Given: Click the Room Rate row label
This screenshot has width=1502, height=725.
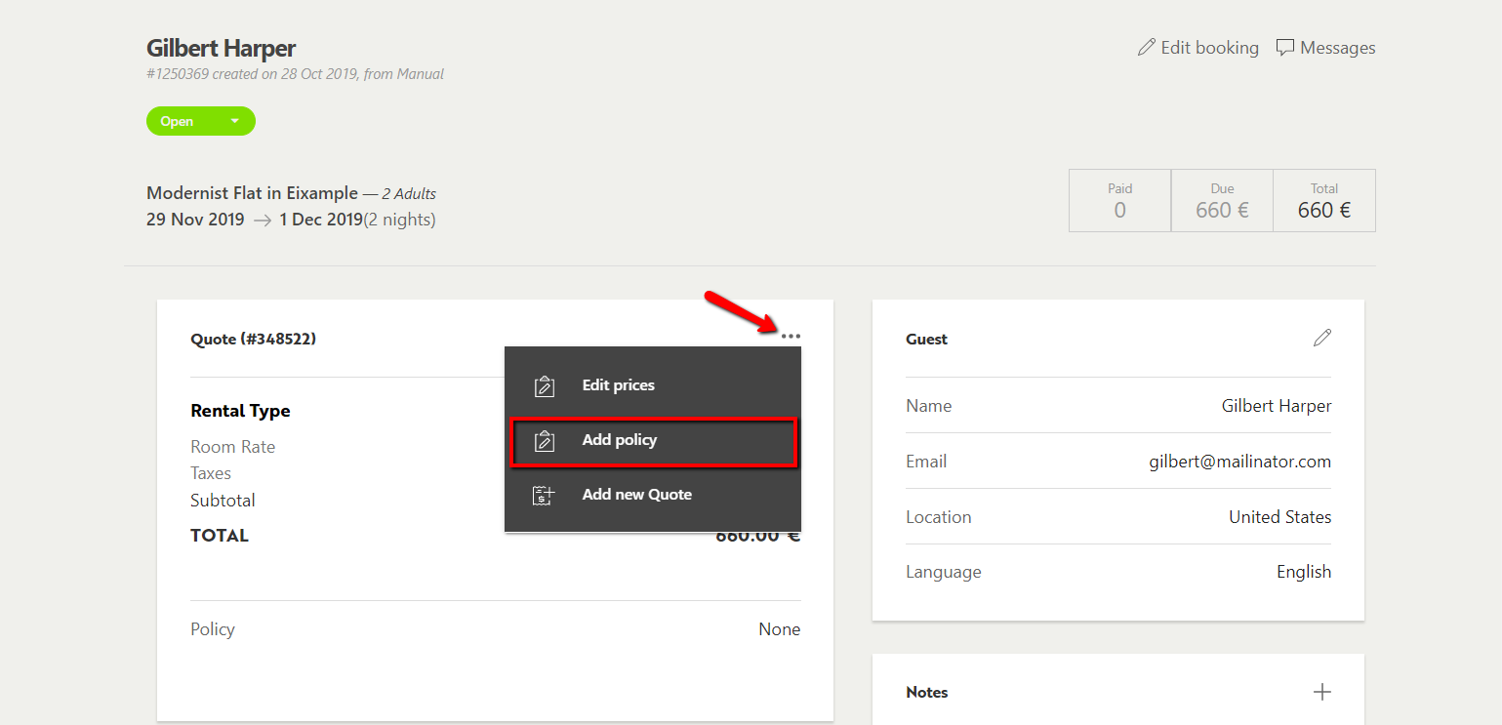Looking at the screenshot, I should pos(233,447).
